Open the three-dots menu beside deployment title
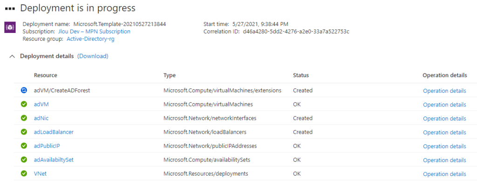This screenshot has width=477, height=189. [10, 9]
